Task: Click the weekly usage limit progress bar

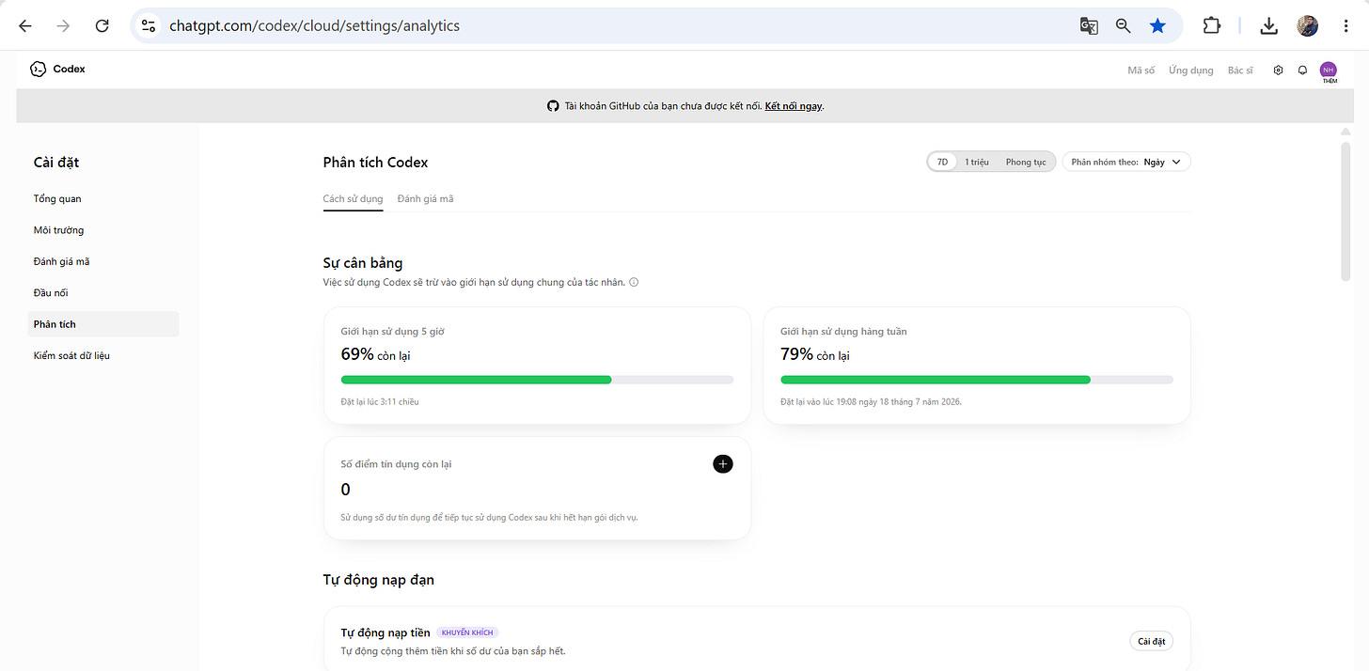Action: coord(977,380)
